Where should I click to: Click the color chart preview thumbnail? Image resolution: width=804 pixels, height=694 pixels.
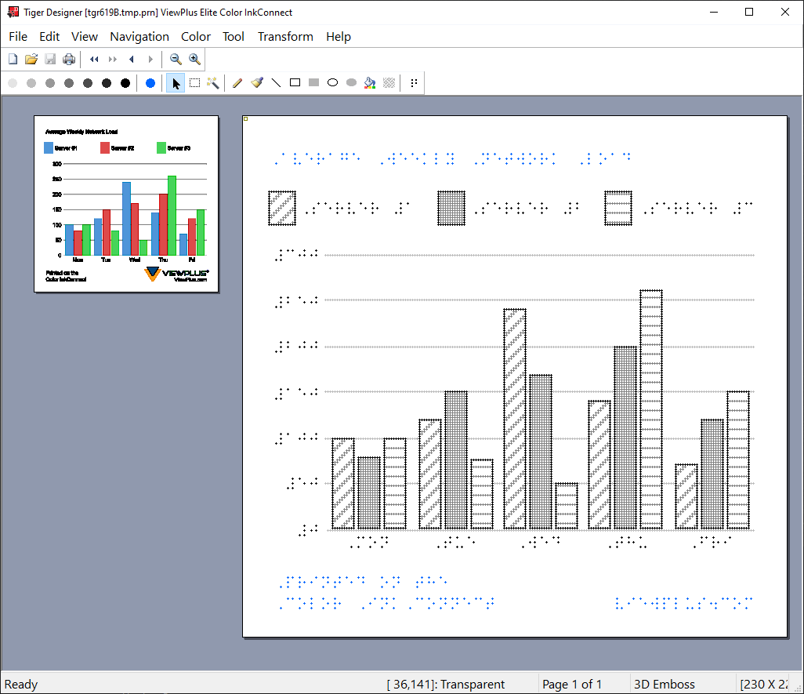[126, 204]
